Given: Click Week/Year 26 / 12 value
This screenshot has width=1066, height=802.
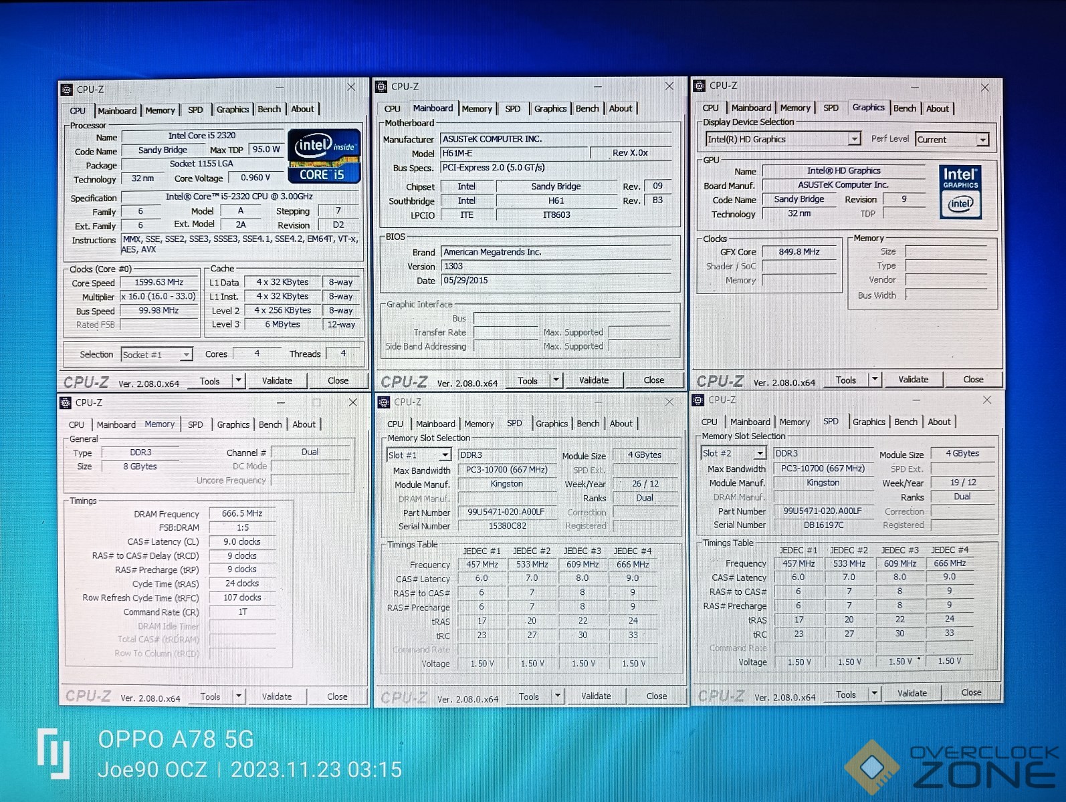Looking at the screenshot, I should [645, 483].
